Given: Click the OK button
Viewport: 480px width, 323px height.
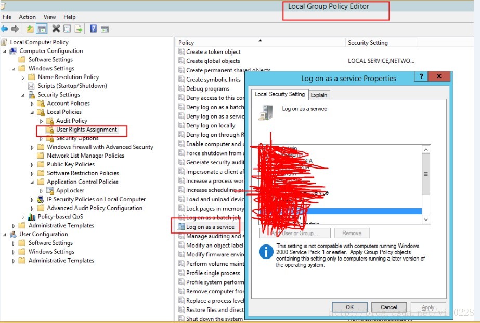Looking at the screenshot, I should click(x=349, y=307).
